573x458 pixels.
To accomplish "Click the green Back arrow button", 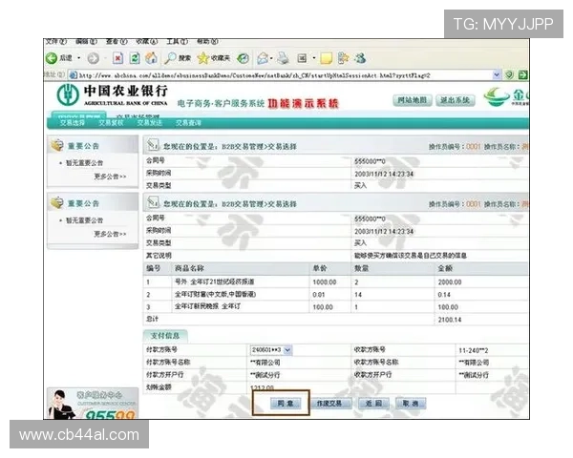I will pos(52,58).
